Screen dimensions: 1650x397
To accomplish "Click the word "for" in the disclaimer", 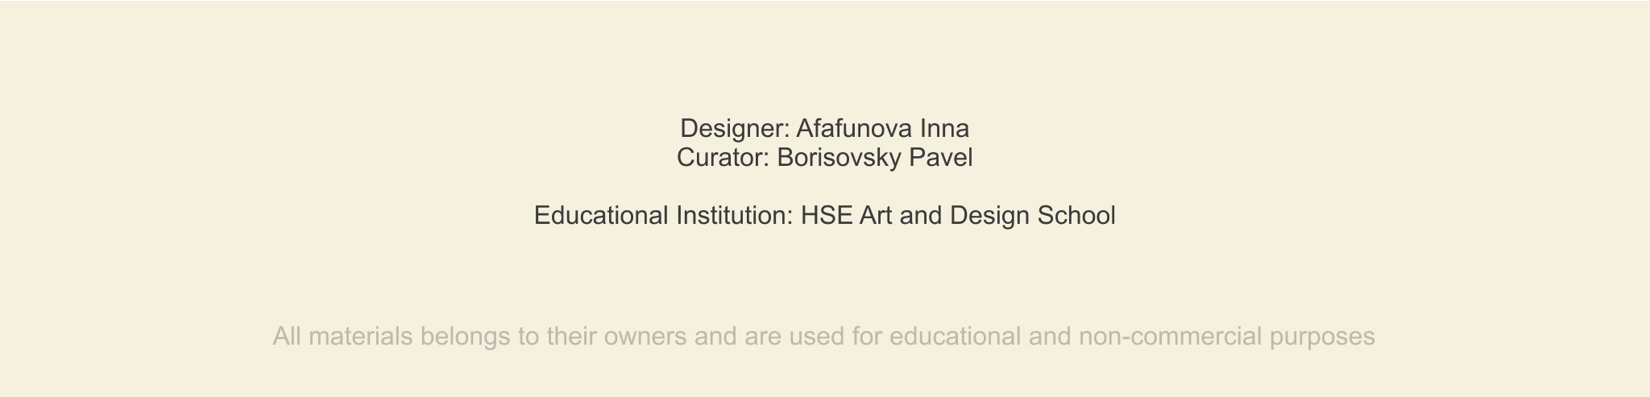I will click(x=866, y=337).
